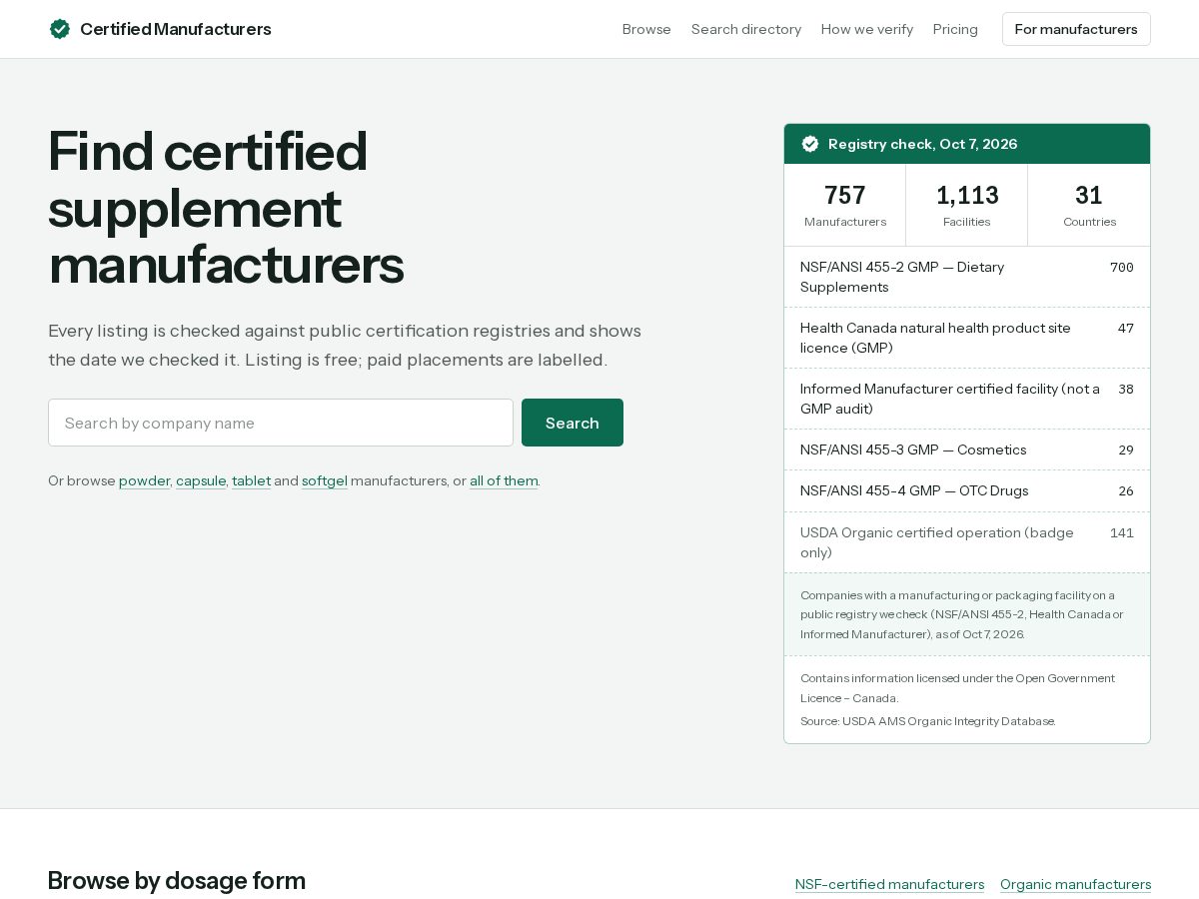Click the count 700 in registry list

[x=1121, y=267]
